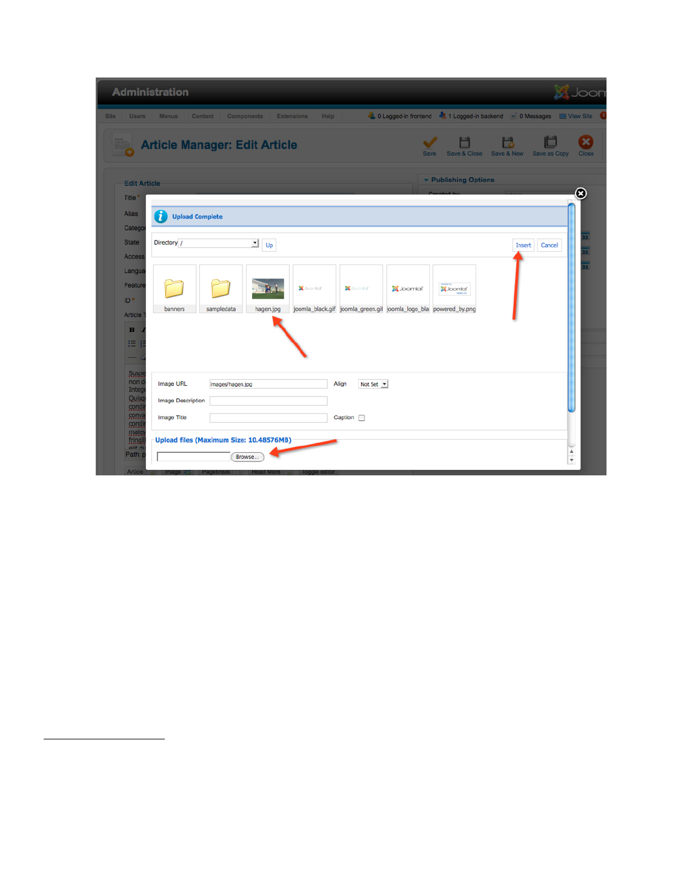
Task: Open the Components menu
Action: tap(245, 116)
